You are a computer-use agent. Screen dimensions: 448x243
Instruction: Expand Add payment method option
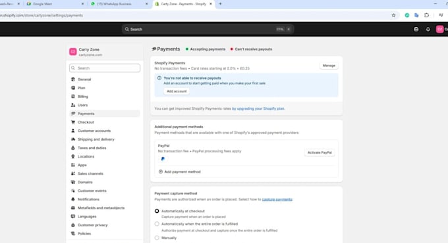point(180,172)
